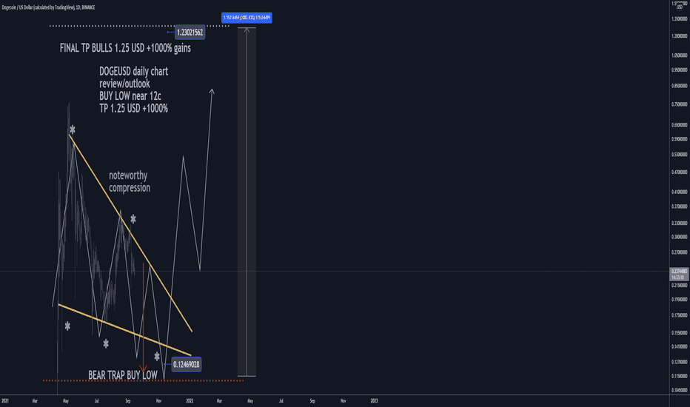
Task: Click the 1.05000000 price axis label
Action: pos(680,55)
